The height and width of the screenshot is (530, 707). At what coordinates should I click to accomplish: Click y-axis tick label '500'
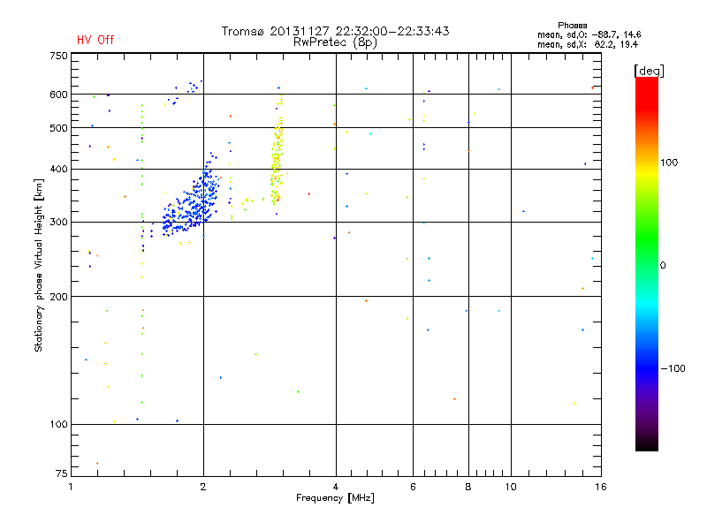[58, 128]
